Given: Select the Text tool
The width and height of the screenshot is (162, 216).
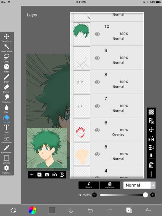Looking at the screenshot, I should click(6, 129).
